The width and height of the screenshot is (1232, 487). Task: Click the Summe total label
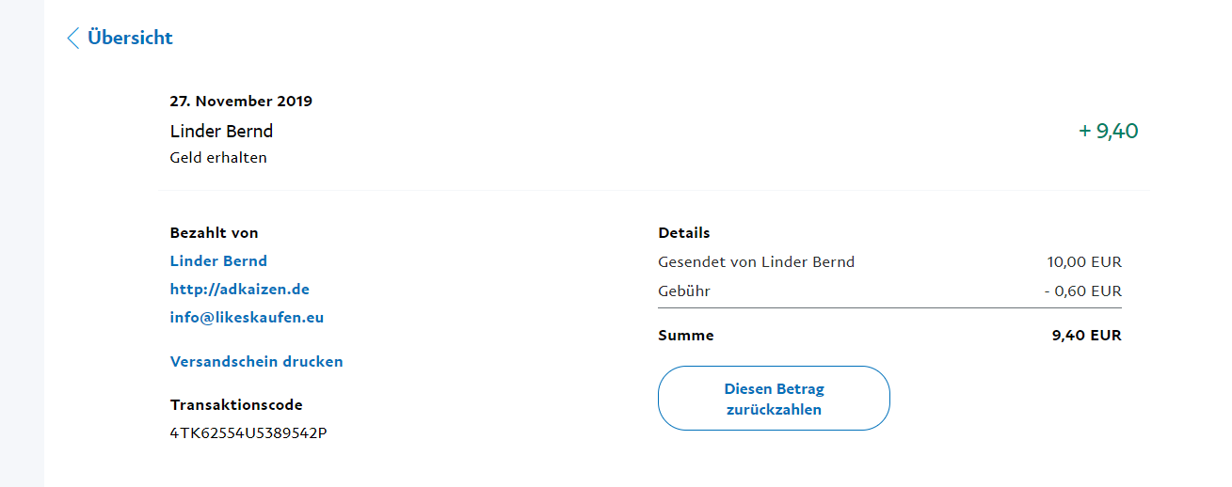pos(686,336)
